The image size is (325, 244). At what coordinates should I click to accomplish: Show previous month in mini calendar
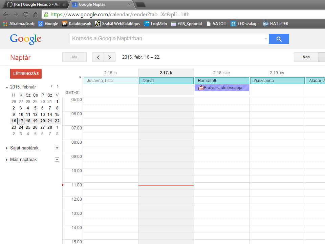point(51,86)
